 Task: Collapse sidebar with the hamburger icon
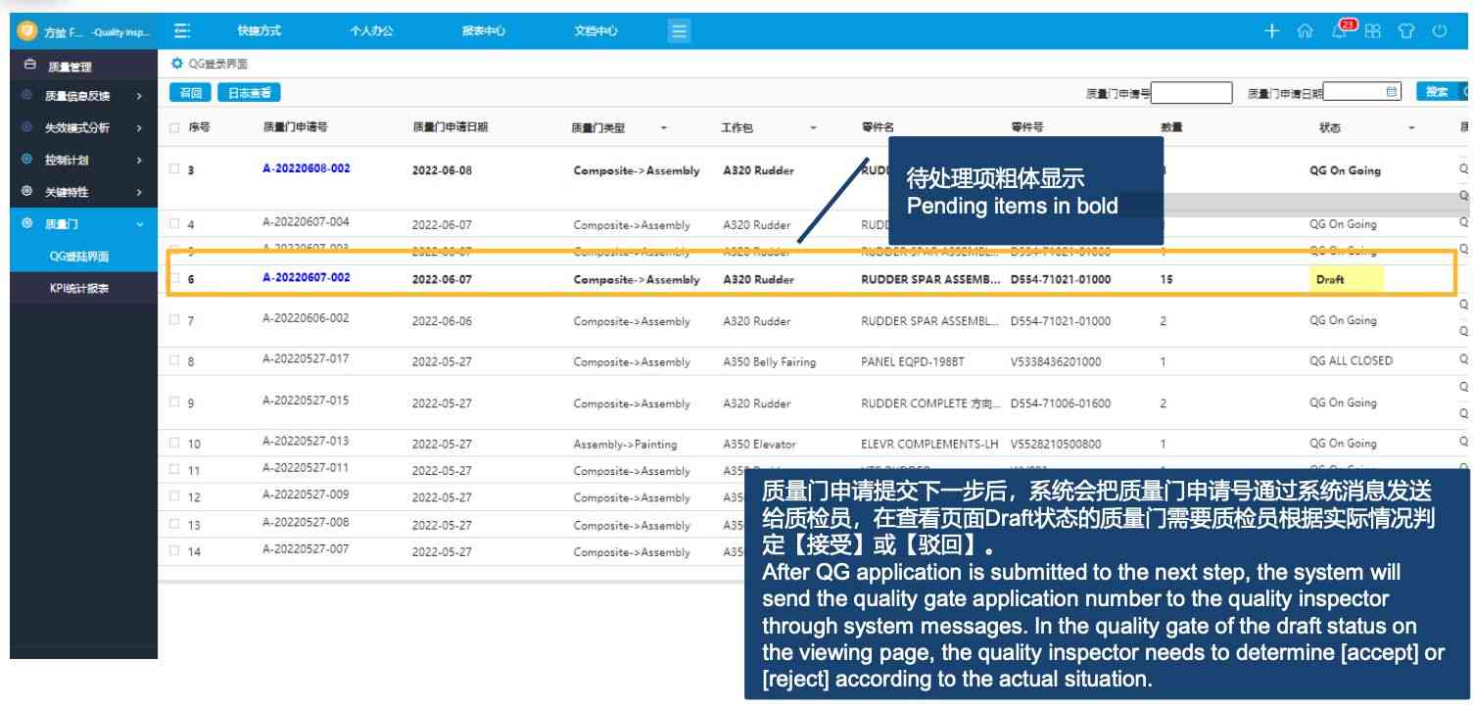point(182,31)
